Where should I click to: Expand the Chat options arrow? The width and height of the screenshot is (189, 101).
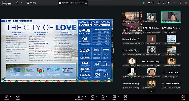tap(97, 96)
